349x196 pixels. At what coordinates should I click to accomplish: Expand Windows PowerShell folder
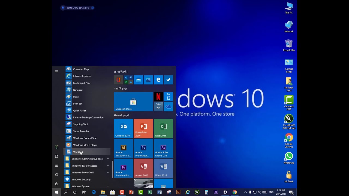click(87, 173)
